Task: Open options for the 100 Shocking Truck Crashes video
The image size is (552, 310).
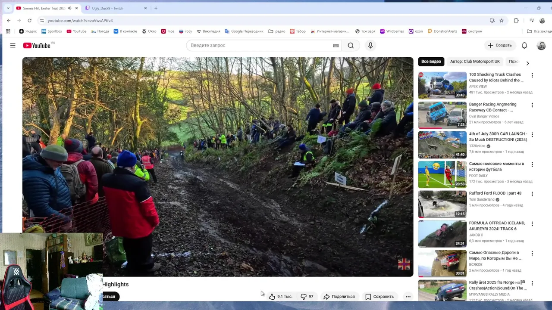Action: click(532, 75)
